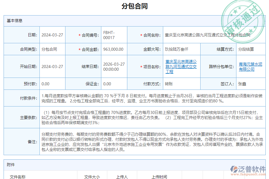Open the 青海元菩水泥有限公司 link
This screenshot has height=179, width=269.
[x=251, y=66]
